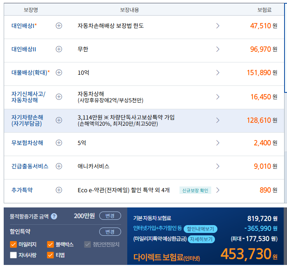
Task: Open 대물배상(확대) coverage name link
Action: pyautogui.click(x=30, y=73)
